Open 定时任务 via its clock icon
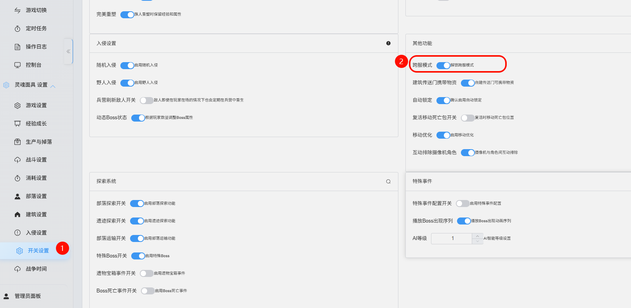This screenshot has width=631, height=308. tap(17, 29)
